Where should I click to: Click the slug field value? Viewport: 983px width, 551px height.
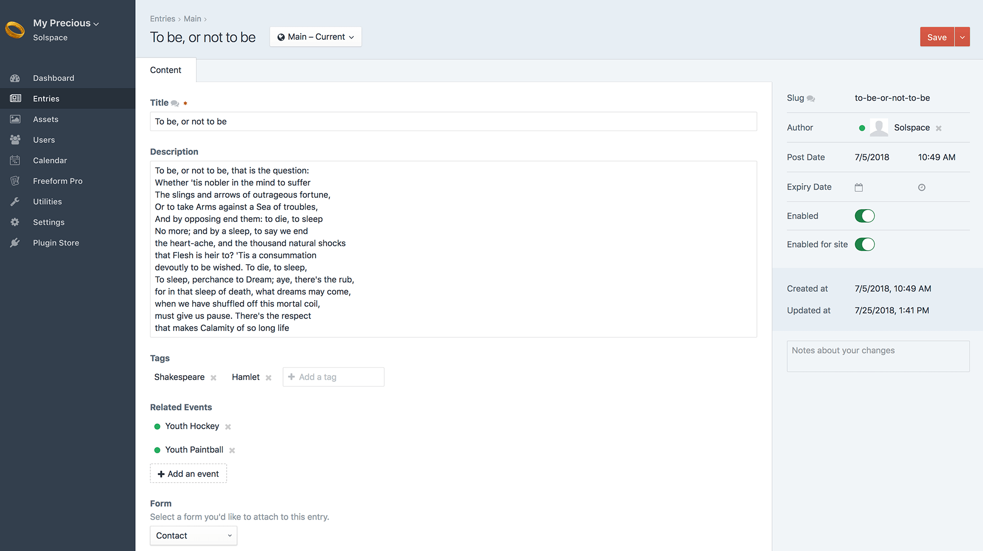click(892, 98)
